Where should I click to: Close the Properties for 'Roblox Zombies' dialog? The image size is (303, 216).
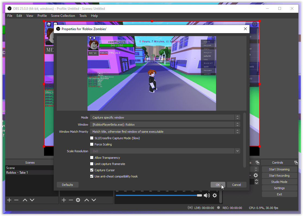click(245, 29)
